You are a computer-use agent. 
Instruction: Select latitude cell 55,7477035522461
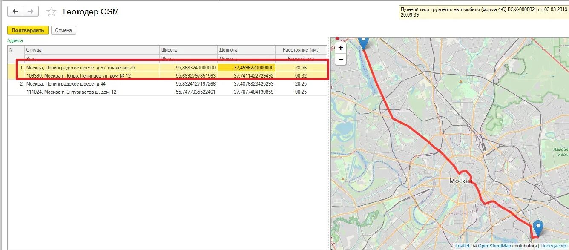tap(188, 92)
